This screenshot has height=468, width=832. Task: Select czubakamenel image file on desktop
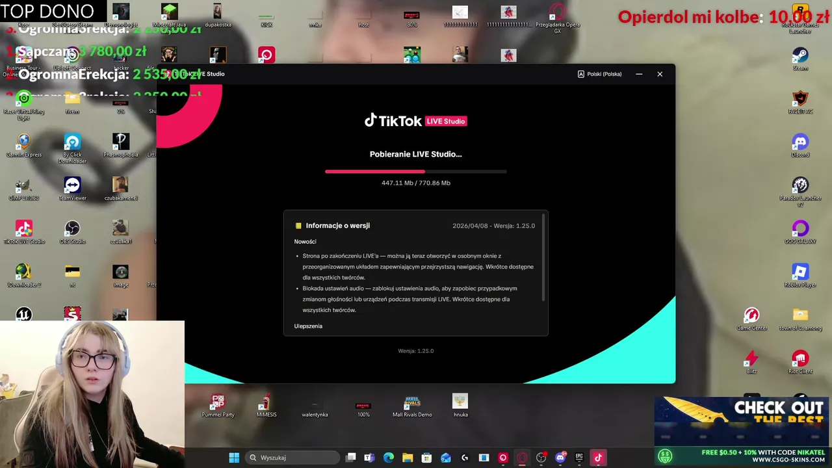click(120, 189)
